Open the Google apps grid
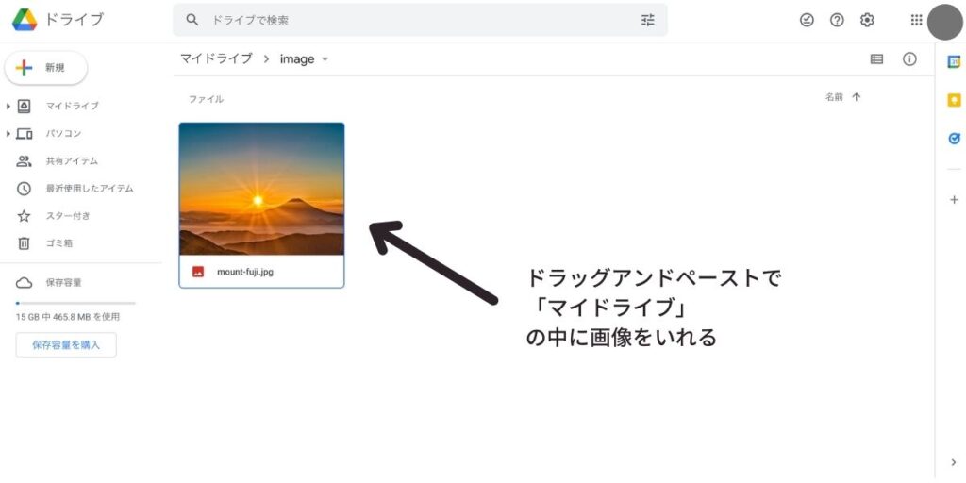Screen dimensions: 966x483 [x=916, y=20]
